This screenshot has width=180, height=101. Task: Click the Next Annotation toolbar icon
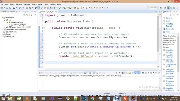tap(87, 8)
